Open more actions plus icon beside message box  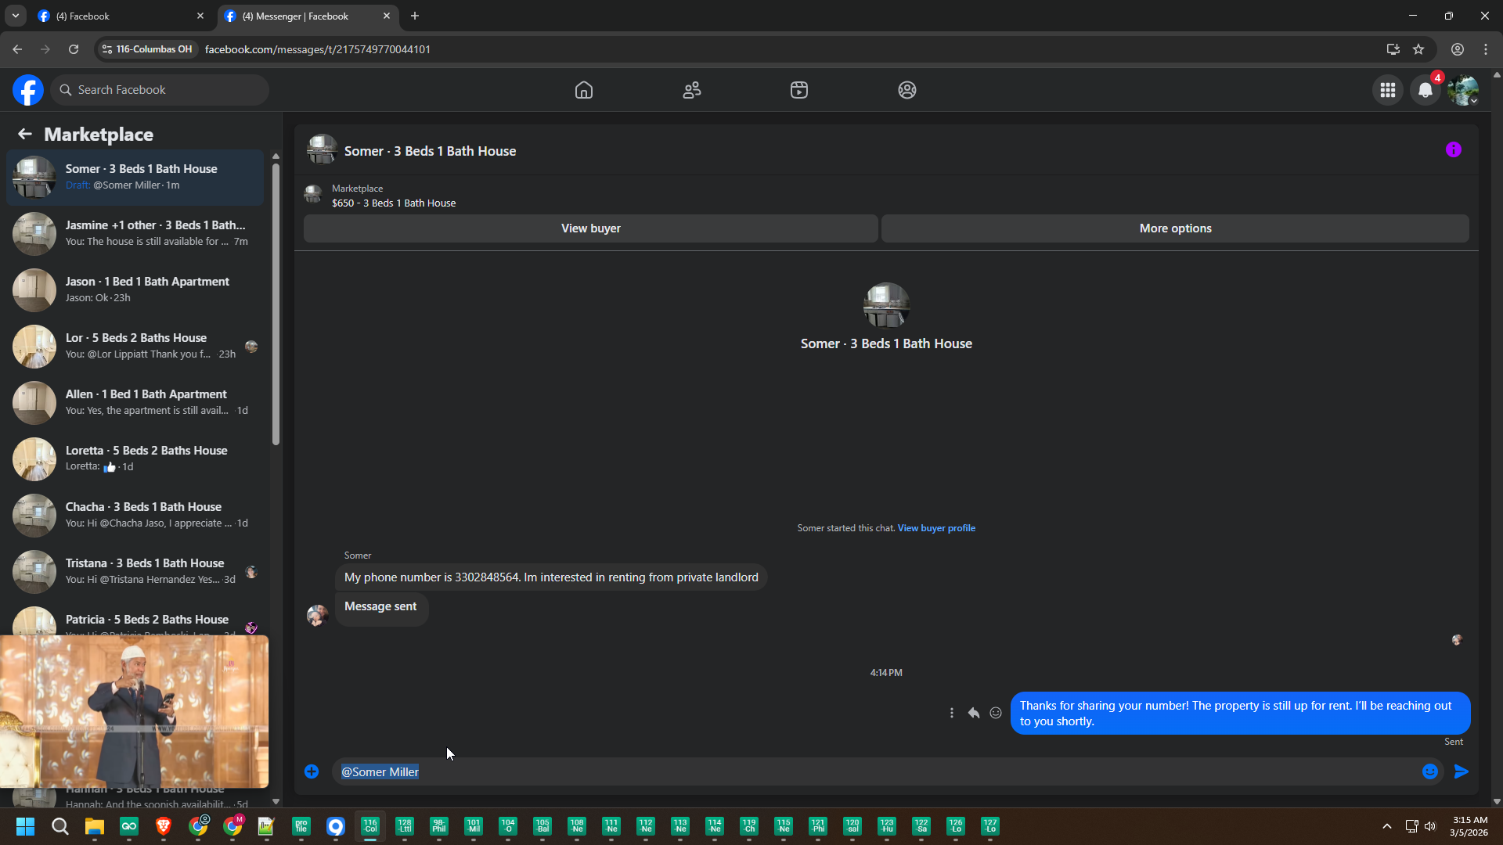click(312, 772)
